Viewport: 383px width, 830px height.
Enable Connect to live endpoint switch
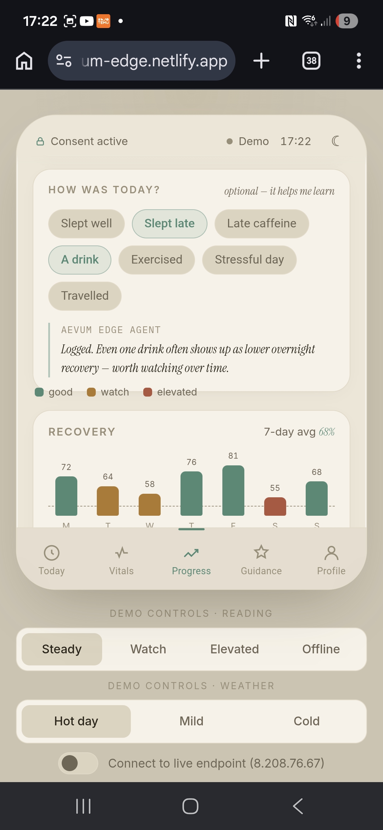78,763
